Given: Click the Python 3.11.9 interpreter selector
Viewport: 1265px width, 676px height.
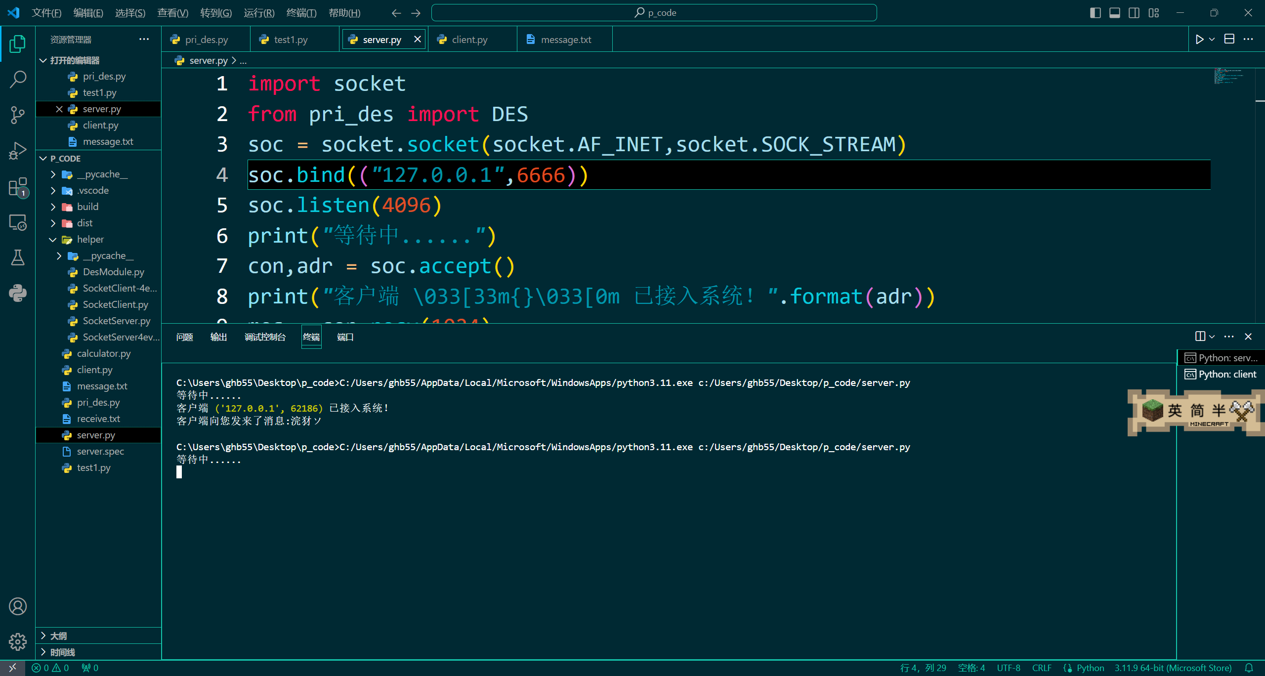Looking at the screenshot, I should [x=1173, y=668].
